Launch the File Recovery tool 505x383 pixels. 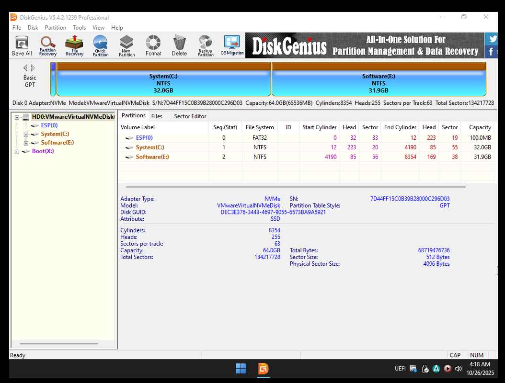coord(74,45)
